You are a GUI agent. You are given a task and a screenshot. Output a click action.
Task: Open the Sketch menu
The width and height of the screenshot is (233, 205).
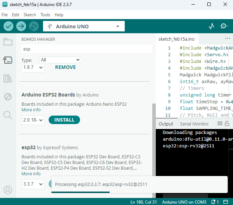click(30, 15)
